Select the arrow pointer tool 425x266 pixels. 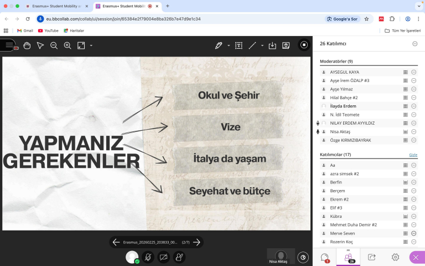40,45
